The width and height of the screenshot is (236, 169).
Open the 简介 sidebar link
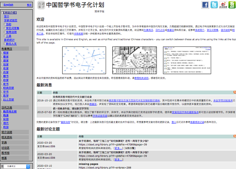coord(6,17)
